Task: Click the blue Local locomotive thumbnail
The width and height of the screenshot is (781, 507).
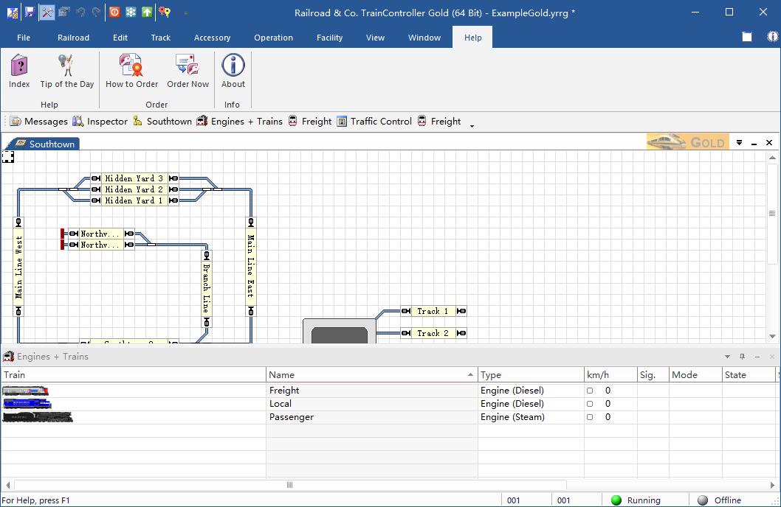Action: point(27,404)
